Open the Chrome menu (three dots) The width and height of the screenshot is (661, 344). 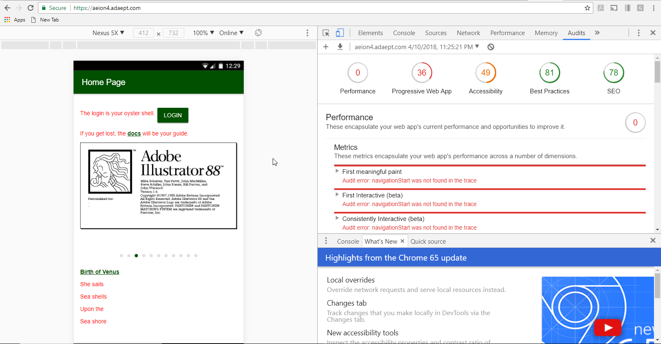pos(654,8)
